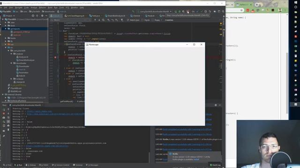Open the Event Log button
Image resolution: width=300 pixels, height=168 pixels.
tap(215, 165)
